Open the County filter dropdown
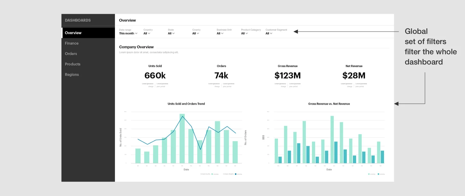Image resolution: width=465 pixels, height=196 pixels. [196, 33]
